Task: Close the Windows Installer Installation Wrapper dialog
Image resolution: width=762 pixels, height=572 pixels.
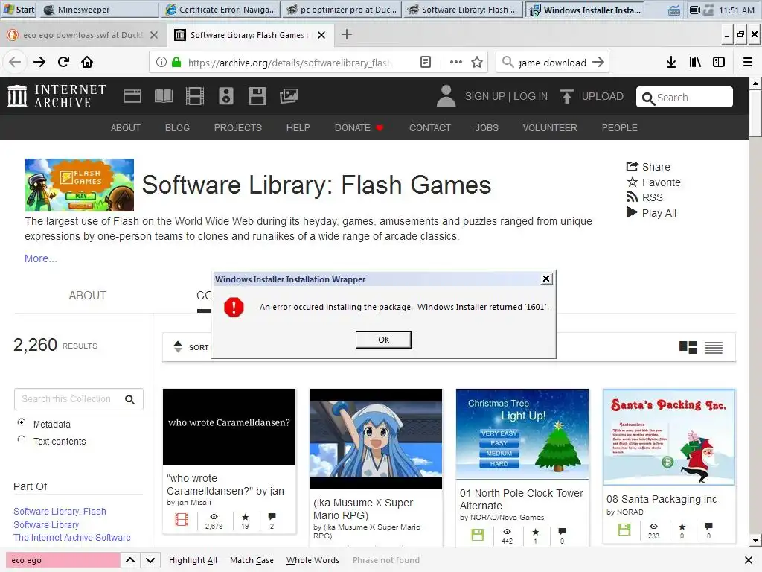Action: [545, 279]
